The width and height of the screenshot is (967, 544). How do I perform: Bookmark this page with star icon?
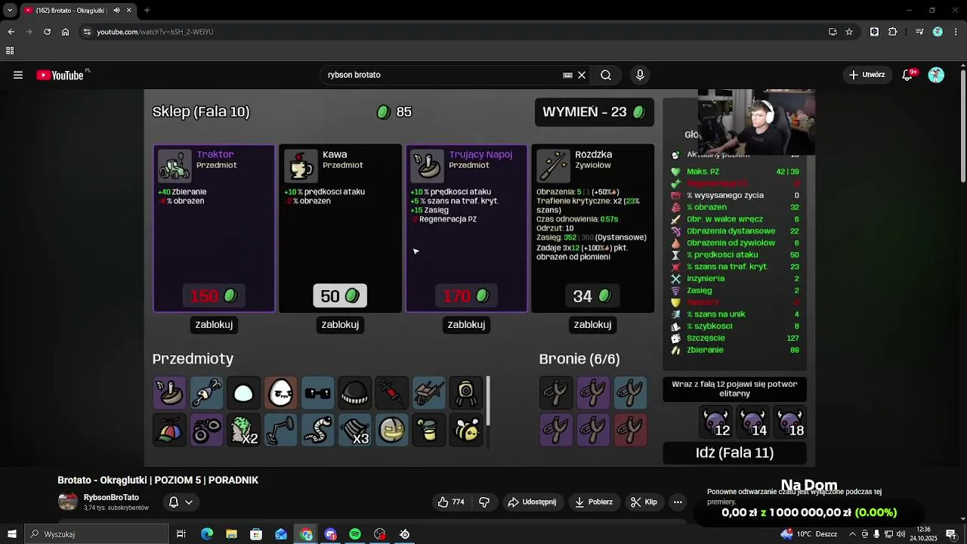pyautogui.click(x=849, y=32)
